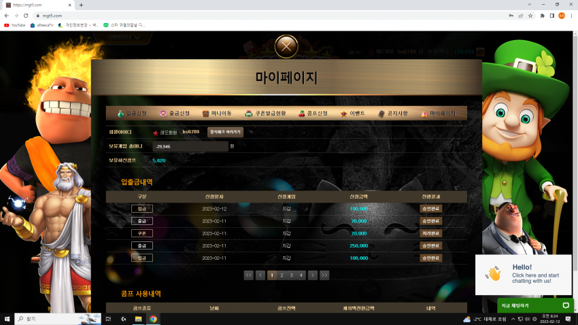Expand the 이벤트안내 dropdown behind the popup

coord(123,37)
